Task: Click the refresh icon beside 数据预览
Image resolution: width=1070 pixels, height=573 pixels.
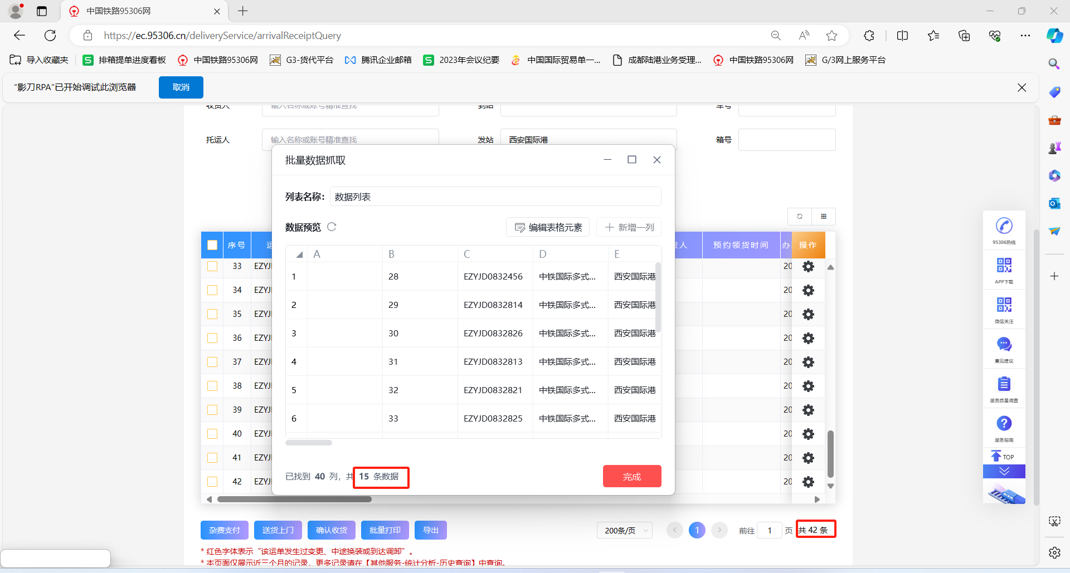Action: tap(332, 227)
